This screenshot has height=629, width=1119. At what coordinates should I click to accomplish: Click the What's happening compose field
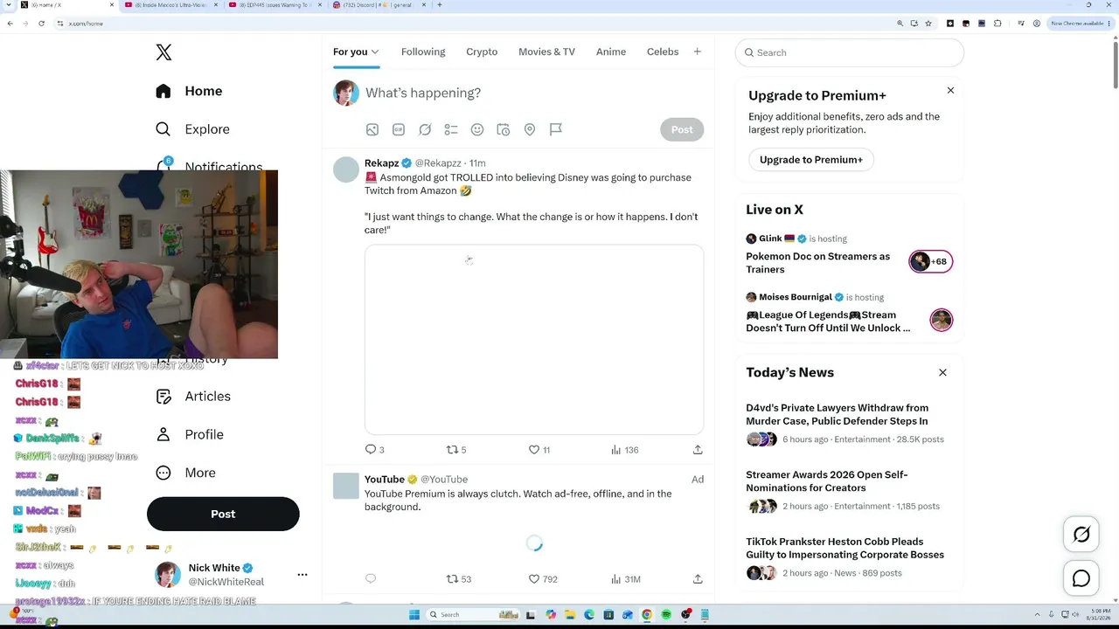click(x=533, y=93)
